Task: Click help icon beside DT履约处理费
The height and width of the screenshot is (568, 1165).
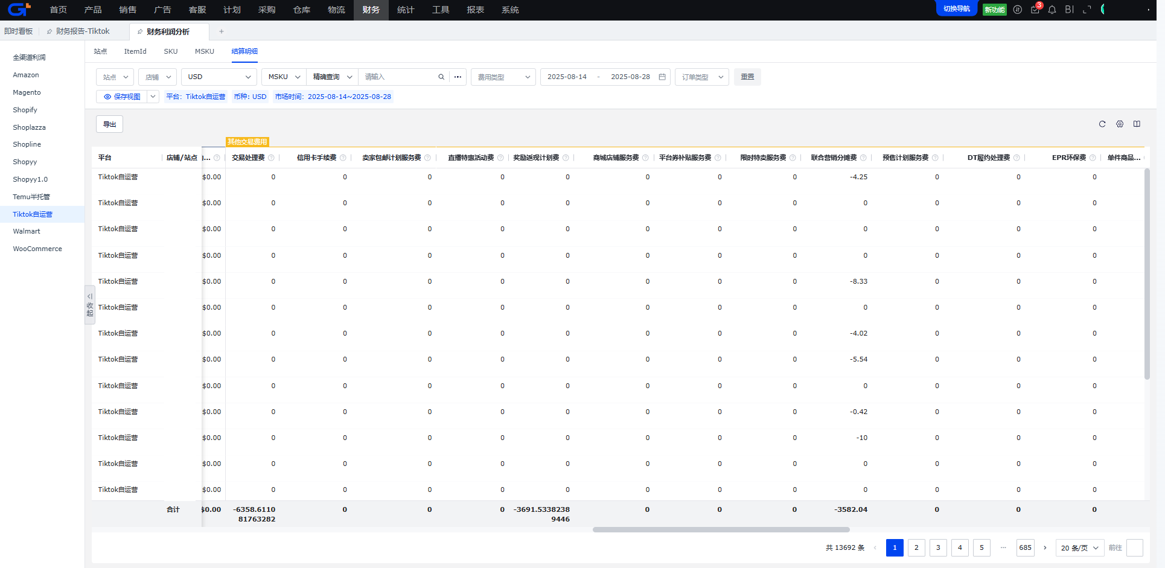Action: point(1017,158)
